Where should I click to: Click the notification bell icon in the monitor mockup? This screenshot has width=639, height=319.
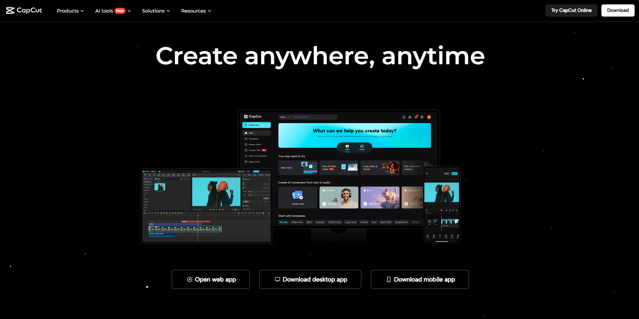416,117
